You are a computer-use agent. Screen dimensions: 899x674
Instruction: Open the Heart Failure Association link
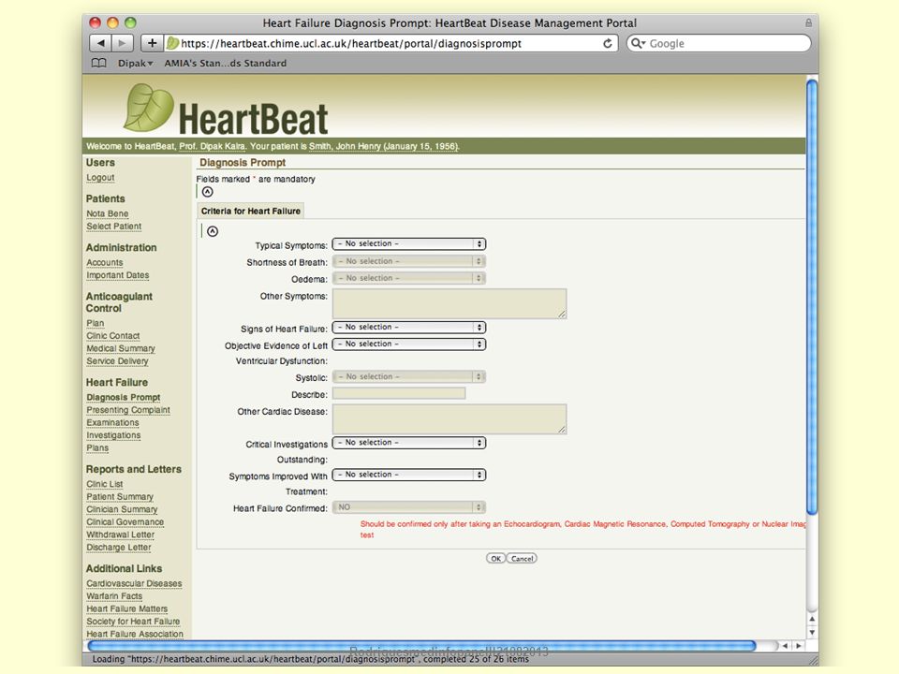[x=135, y=634]
